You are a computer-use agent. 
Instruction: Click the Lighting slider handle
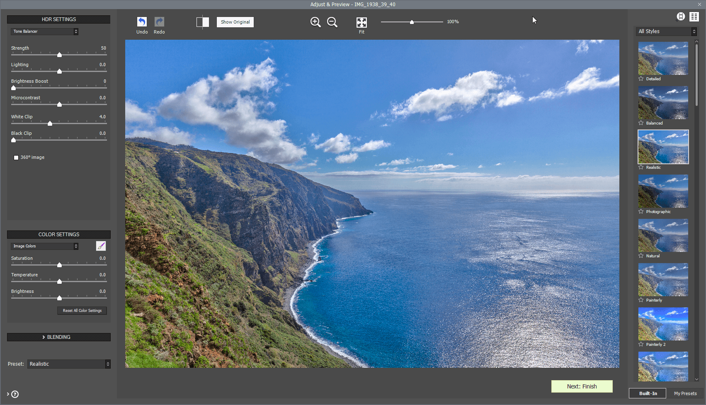tap(59, 71)
